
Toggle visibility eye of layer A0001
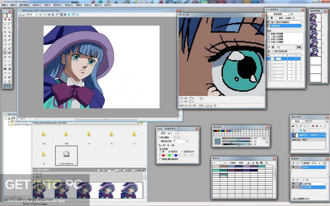click(293, 167)
